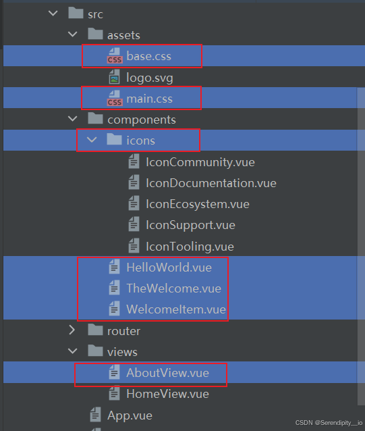The width and height of the screenshot is (365, 431).
Task: Open App.vue file name
Action: (130, 415)
